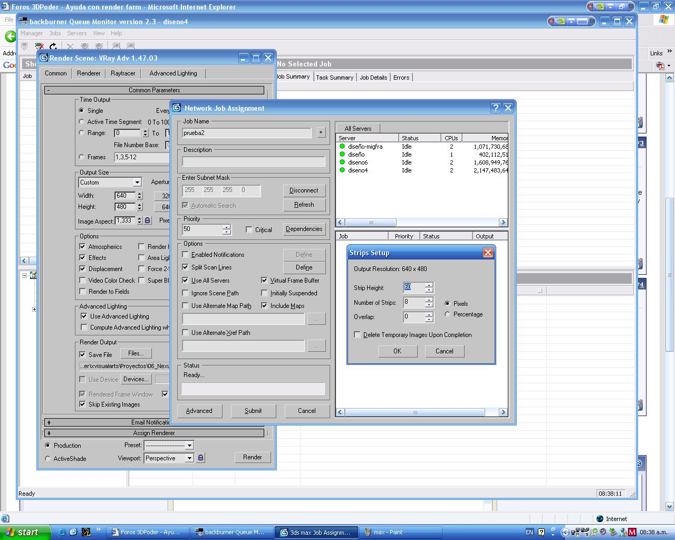
Task: Click the first server list view toolbar icon
Action: (117, 46)
